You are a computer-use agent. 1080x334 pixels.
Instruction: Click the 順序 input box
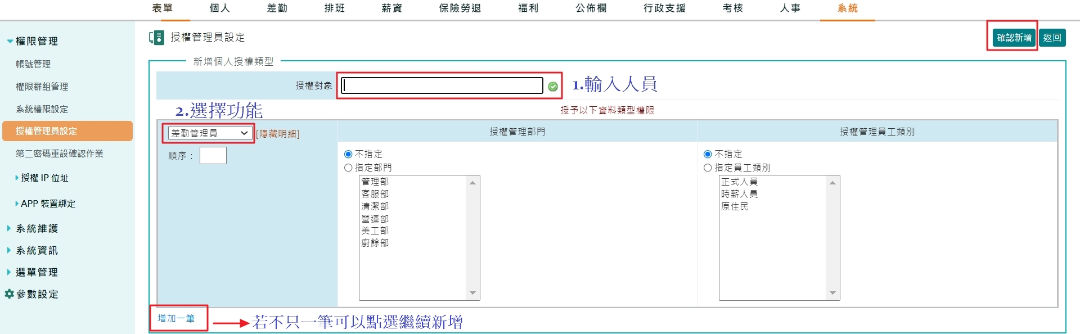click(213, 155)
